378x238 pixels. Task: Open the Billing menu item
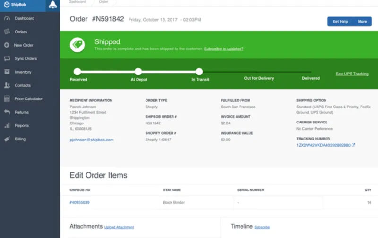pyautogui.click(x=20, y=139)
